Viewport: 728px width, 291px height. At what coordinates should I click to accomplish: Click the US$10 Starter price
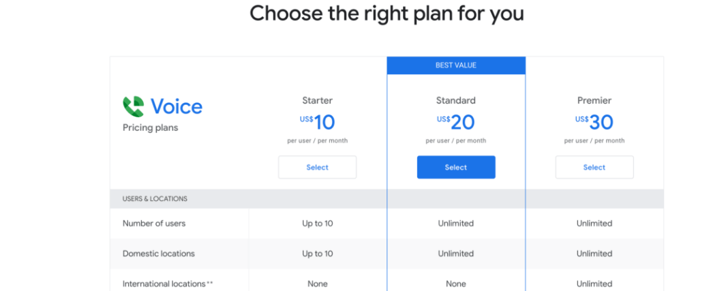coord(317,123)
